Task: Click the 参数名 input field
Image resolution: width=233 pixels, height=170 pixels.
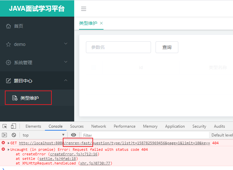Action: (x=118, y=47)
